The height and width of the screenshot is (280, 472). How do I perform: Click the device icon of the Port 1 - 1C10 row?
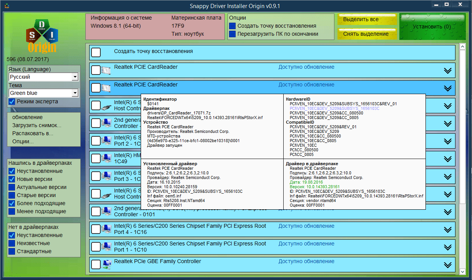106,247
